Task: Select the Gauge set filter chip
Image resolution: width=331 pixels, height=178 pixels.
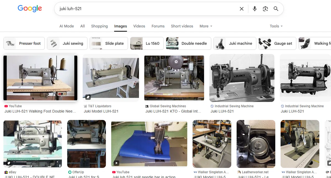Action: click(x=277, y=43)
